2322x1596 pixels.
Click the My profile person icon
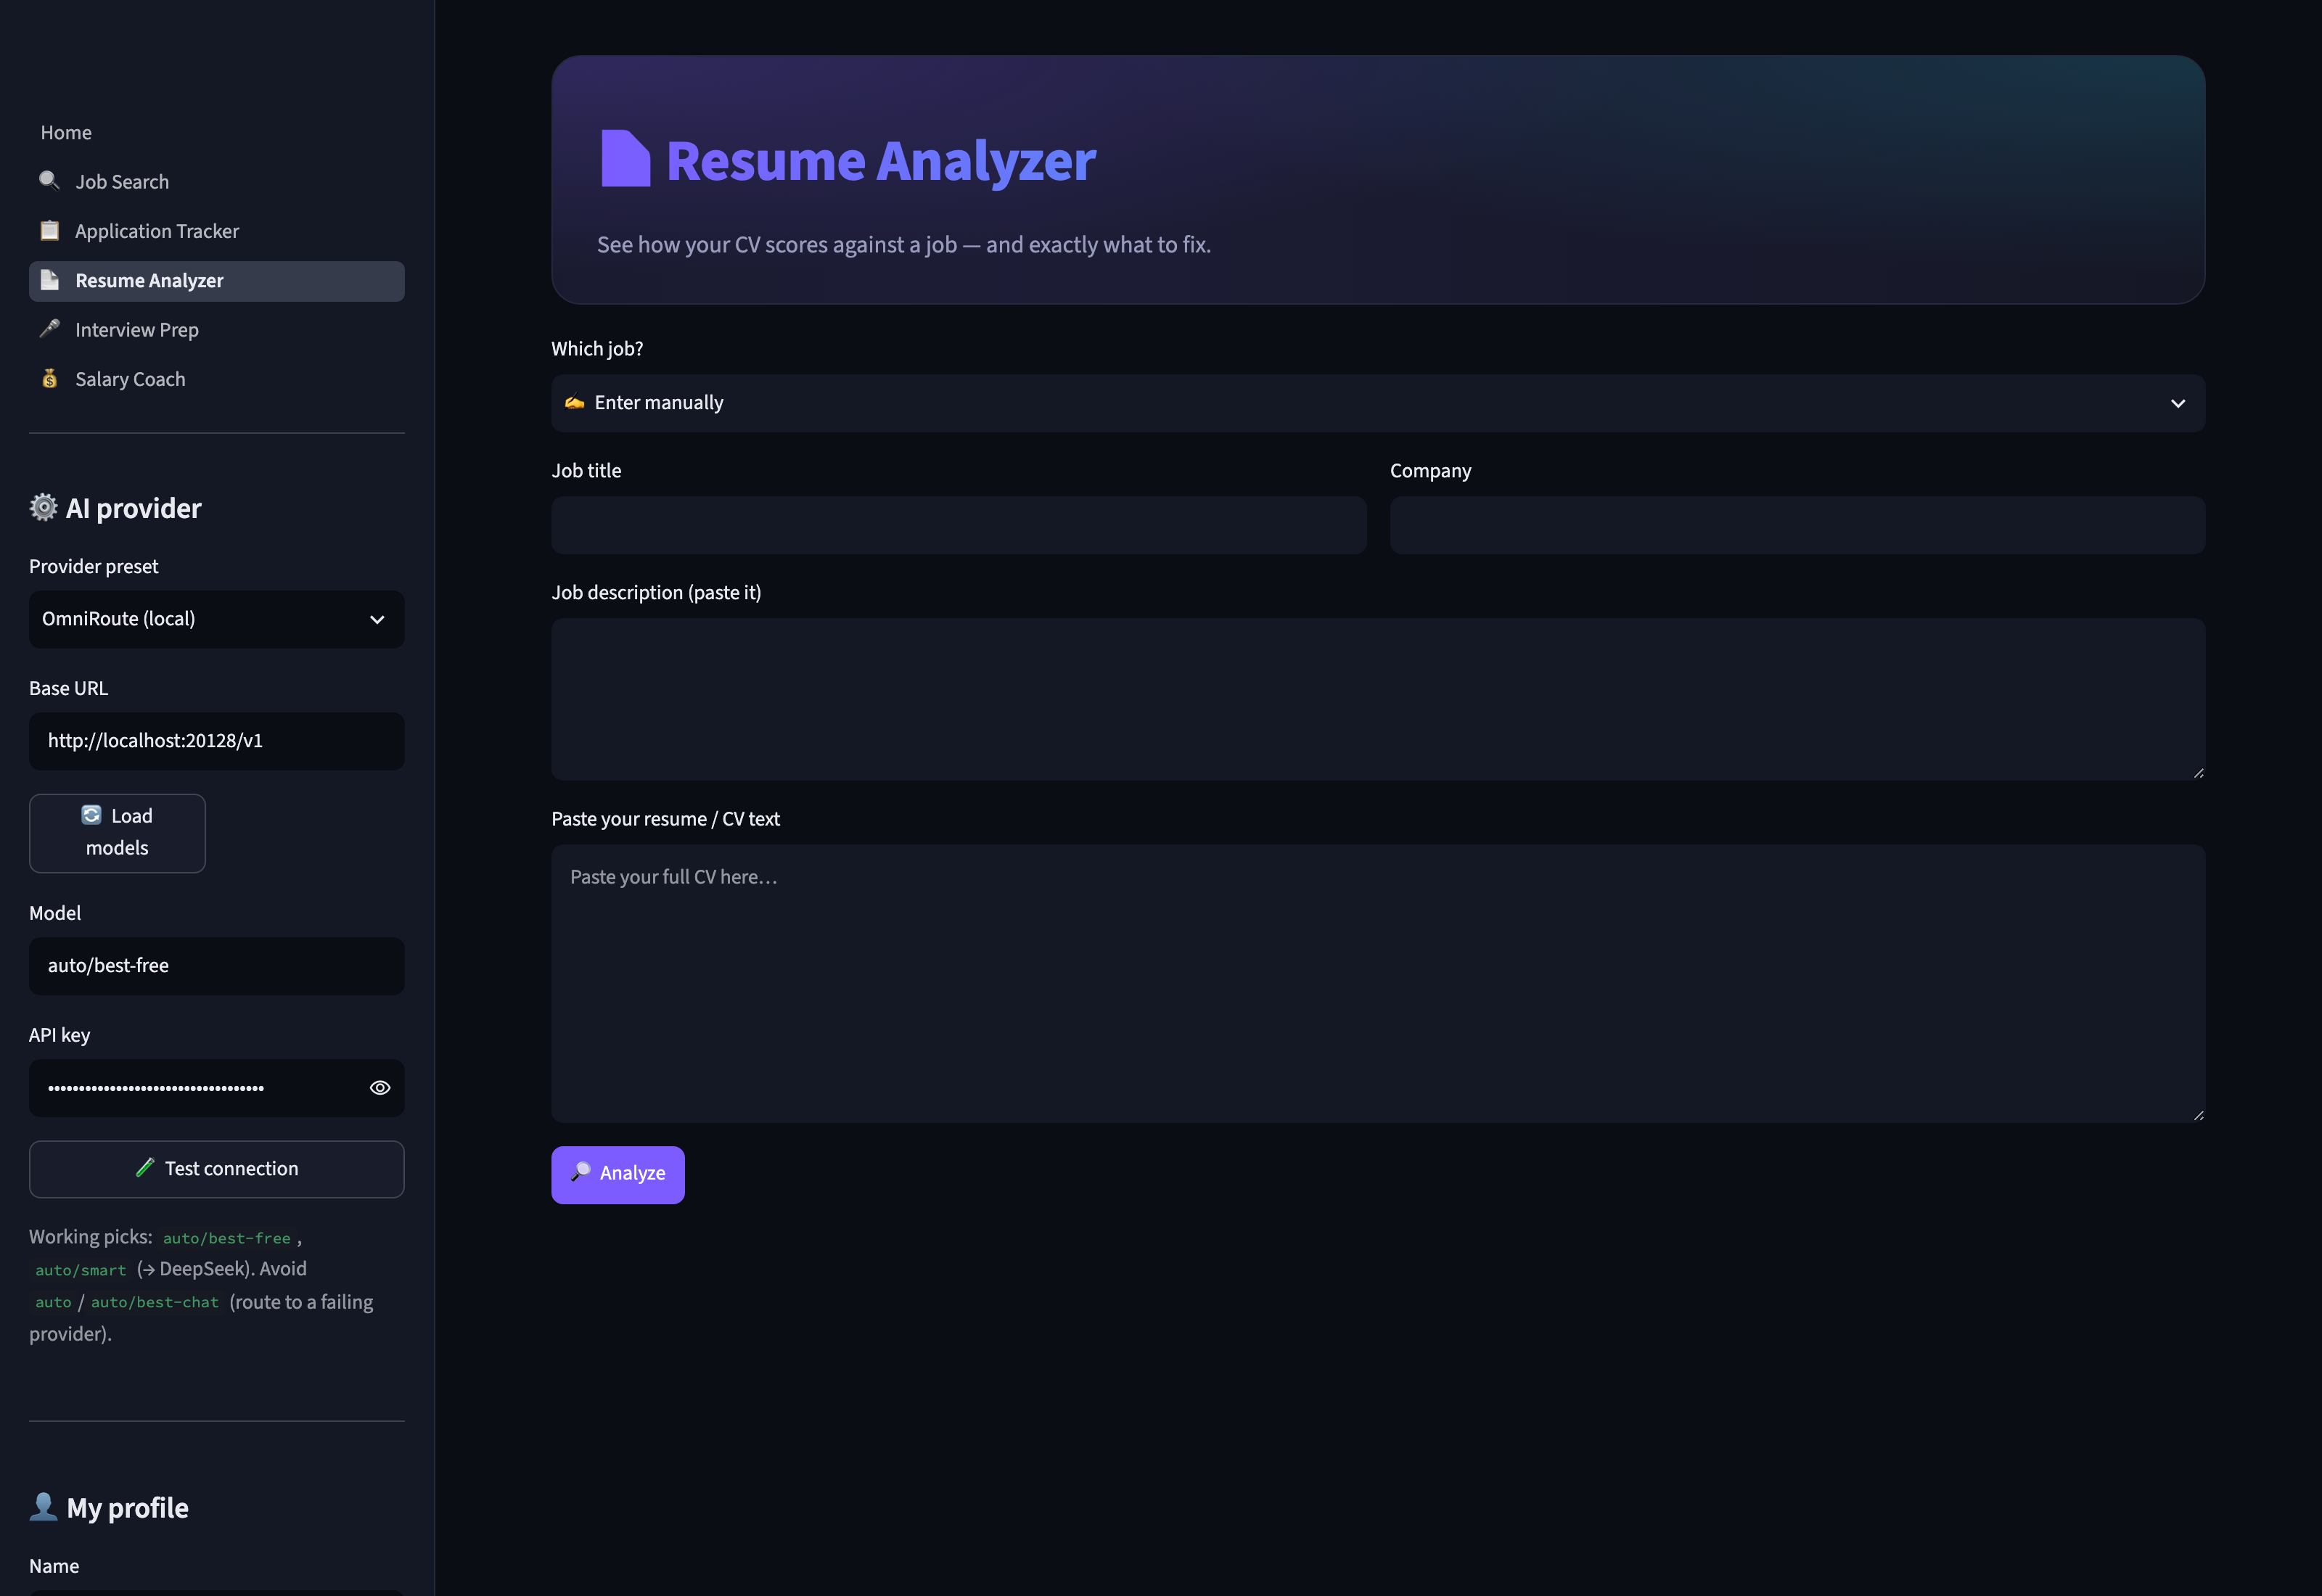click(43, 1506)
